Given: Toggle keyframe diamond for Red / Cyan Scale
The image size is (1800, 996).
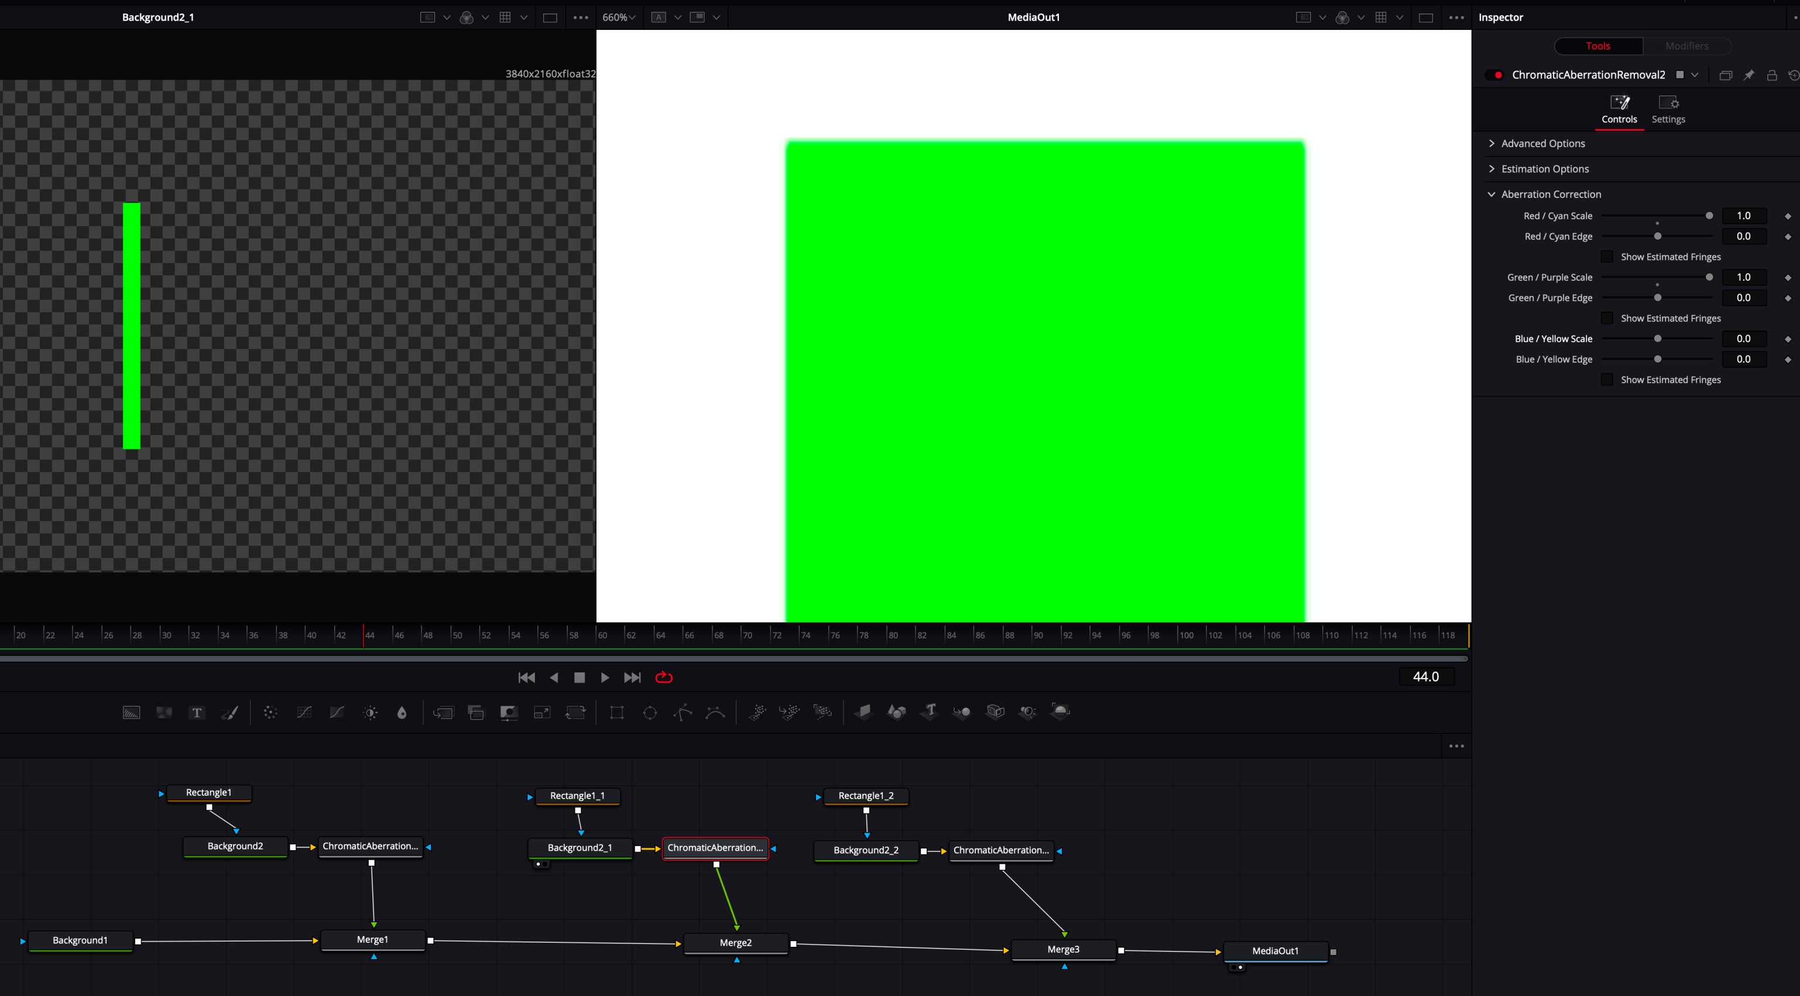Looking at the screenshot, I should tap(1788, 217).
